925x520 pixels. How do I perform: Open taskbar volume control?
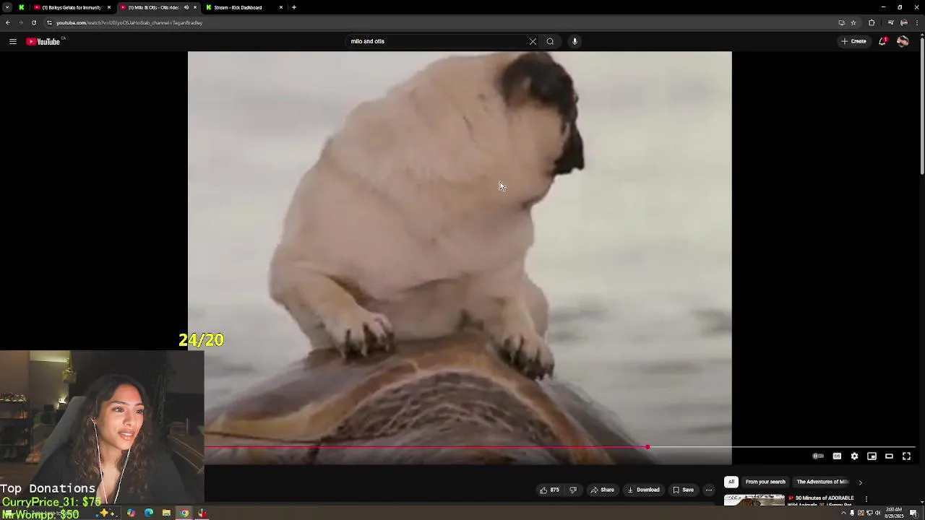(x=877, y=513)
